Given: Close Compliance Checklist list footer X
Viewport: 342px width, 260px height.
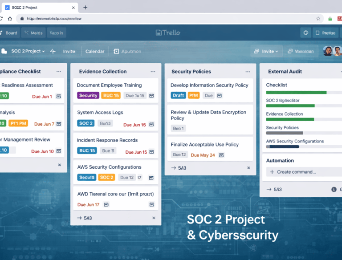Looking at the screenshot, I should coord(59,165).
